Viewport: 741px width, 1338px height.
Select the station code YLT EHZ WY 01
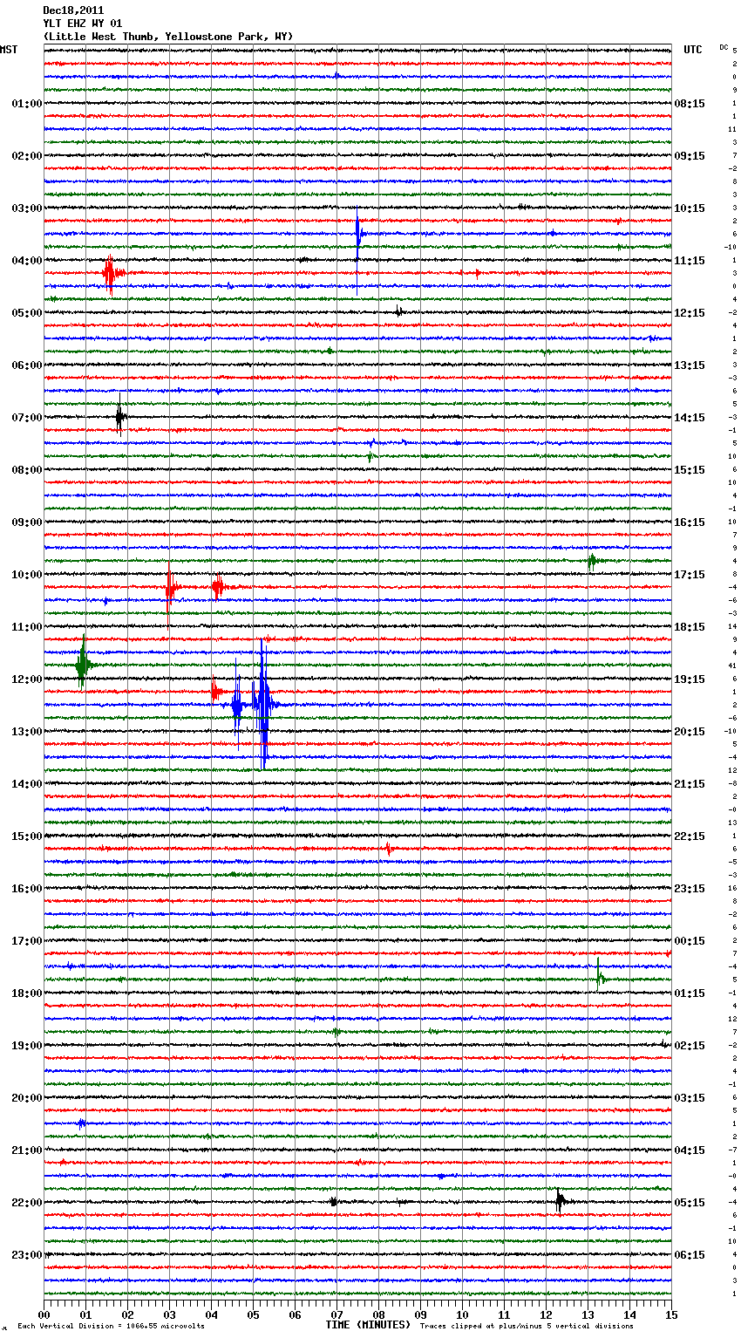[83, 24]
